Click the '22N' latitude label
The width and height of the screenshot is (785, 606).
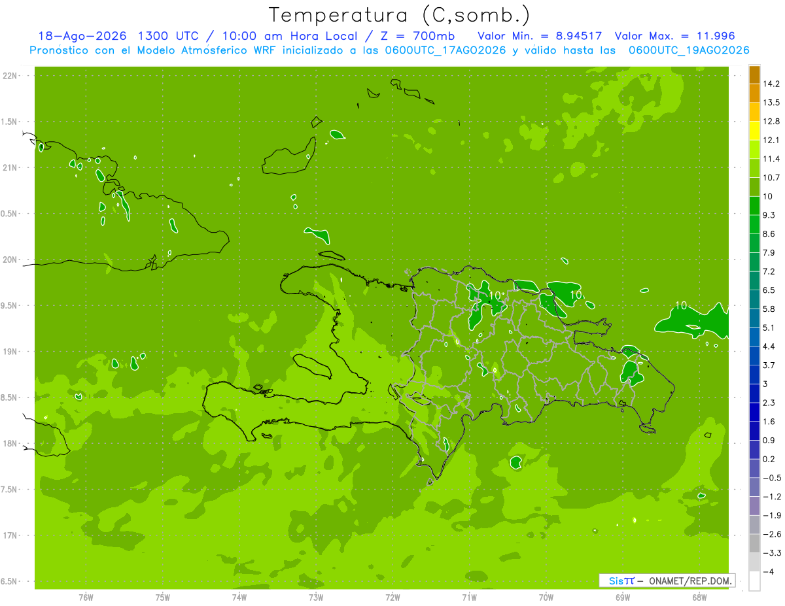[10, 76]
